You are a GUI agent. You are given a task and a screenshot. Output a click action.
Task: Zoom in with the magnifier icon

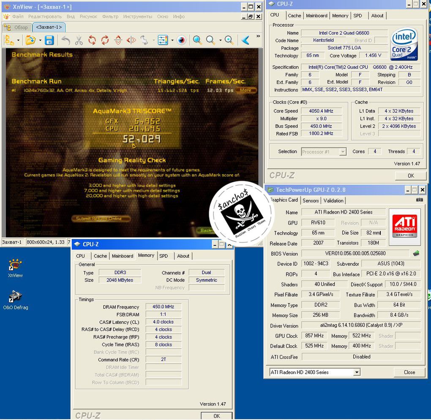[x=197, y=41]
